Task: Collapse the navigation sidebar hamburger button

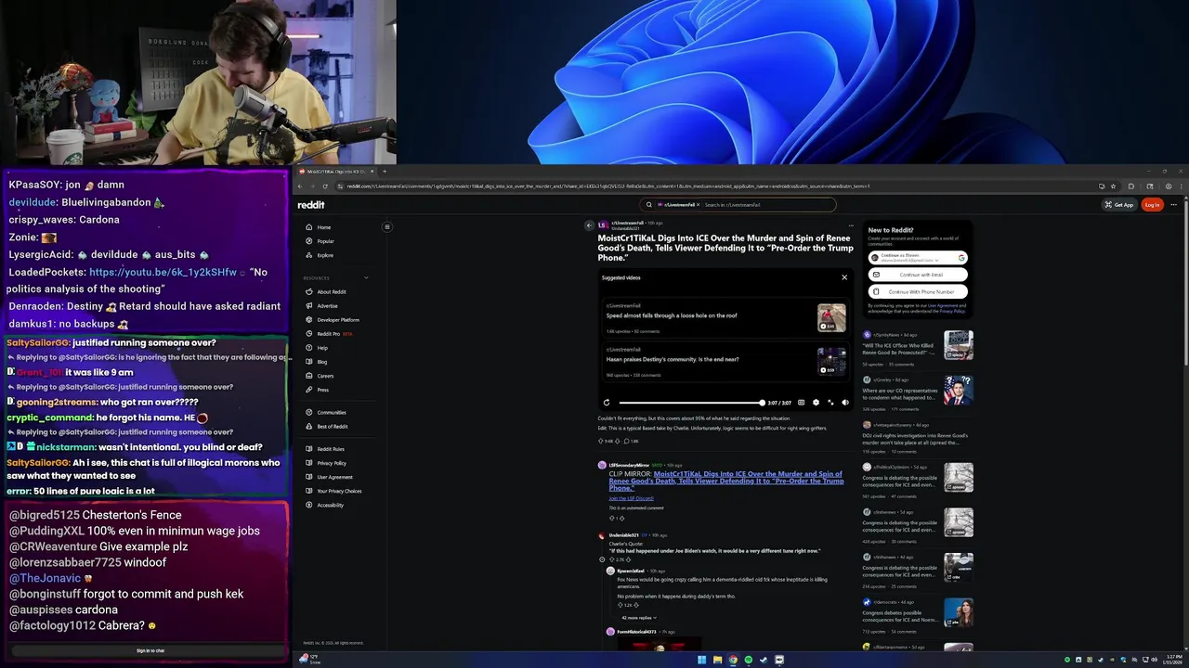Action: 387,227
